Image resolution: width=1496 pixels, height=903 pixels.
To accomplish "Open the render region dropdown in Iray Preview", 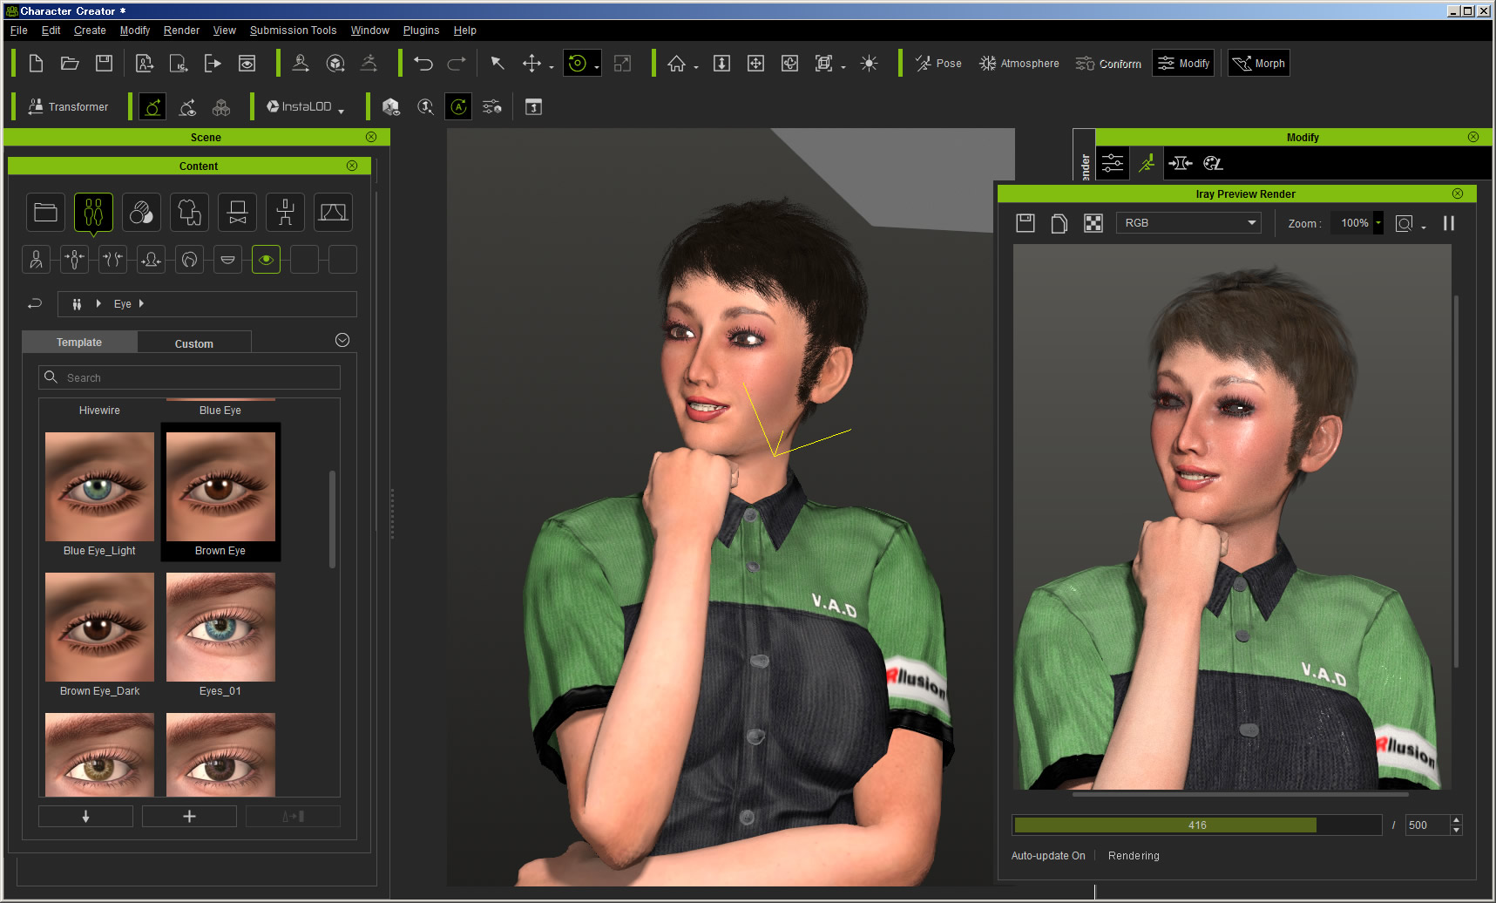I will (x=1424, y=227).
